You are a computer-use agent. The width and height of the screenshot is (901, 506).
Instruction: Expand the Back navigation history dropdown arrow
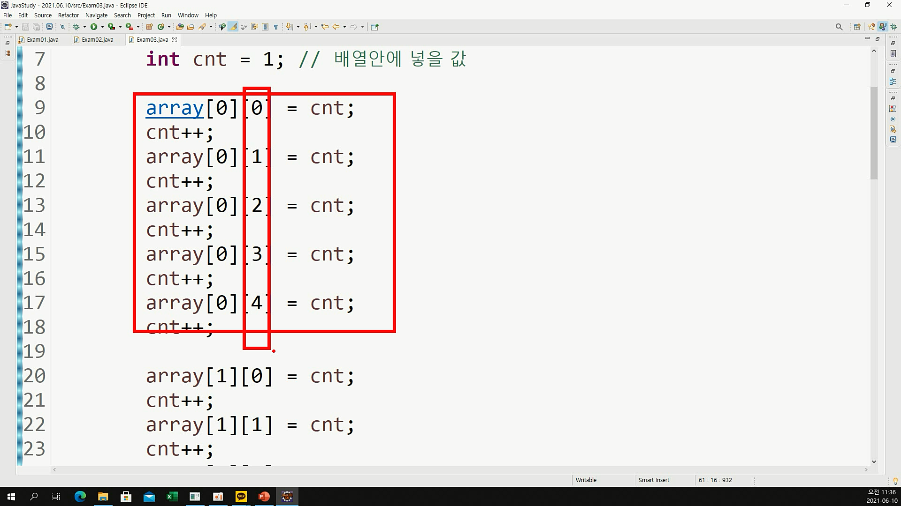pyautogui.click(x=344, y=27)
